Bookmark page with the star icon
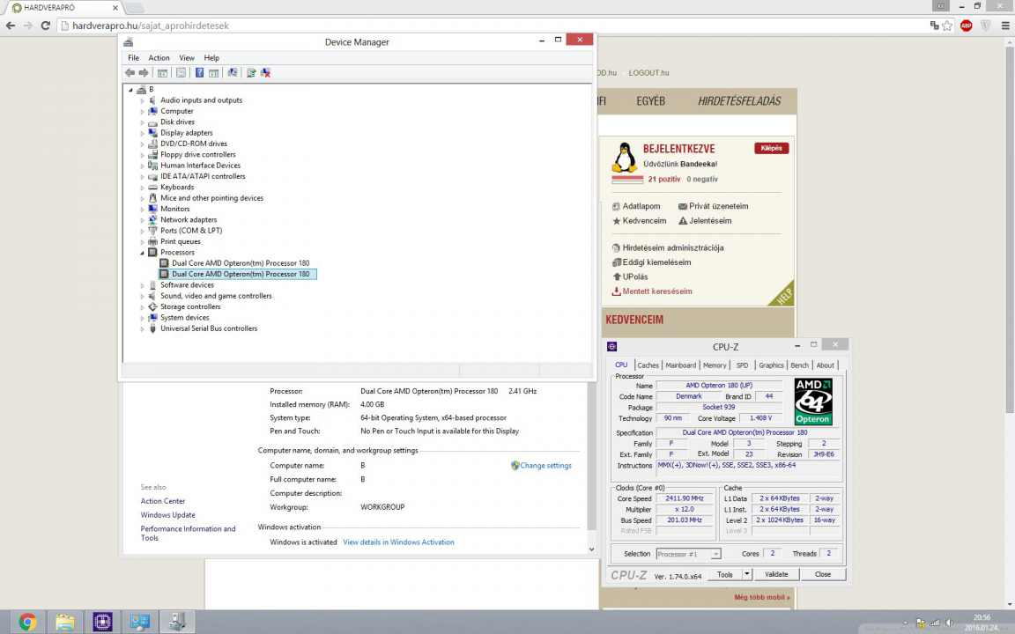 click(947, 26)
